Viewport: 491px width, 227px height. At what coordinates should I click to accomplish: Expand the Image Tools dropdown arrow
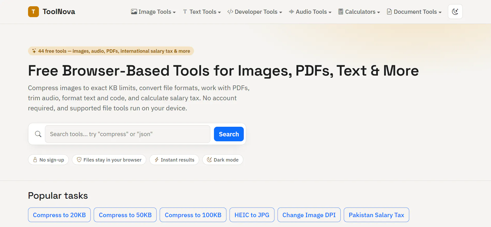[x=174, y=12]
